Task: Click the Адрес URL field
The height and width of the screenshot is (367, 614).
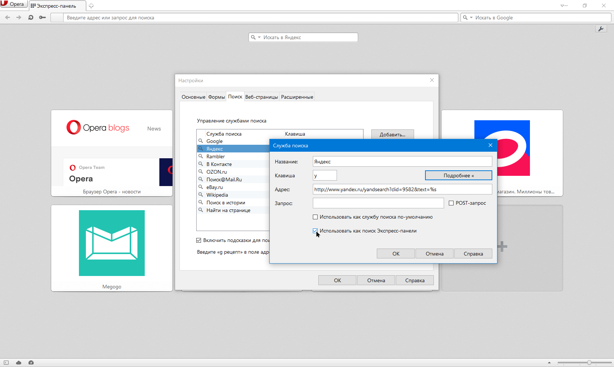Action: (402, 189)
